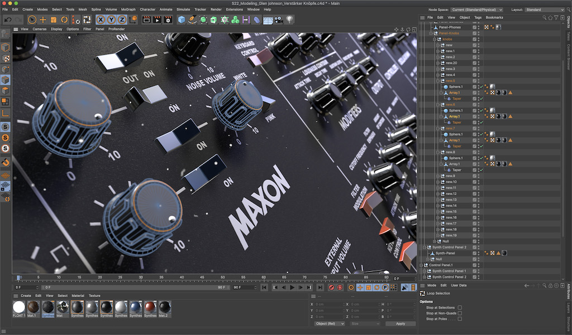572x335 pixels.
Task: Expand the Control Panel.1 tree node
Action: click(x=421, y=265)
